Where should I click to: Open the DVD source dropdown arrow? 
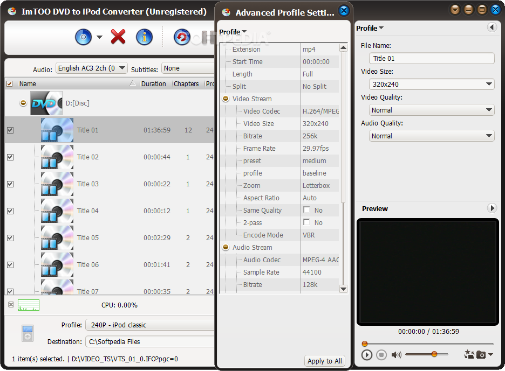pyautogui.click(x=99, y=37)
